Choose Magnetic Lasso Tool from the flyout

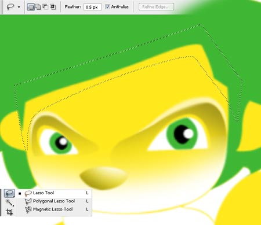pos(54,209)
